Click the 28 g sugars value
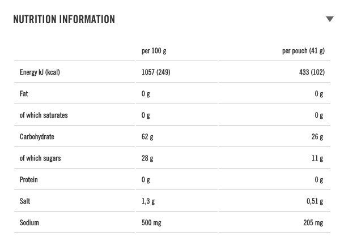 147,158
